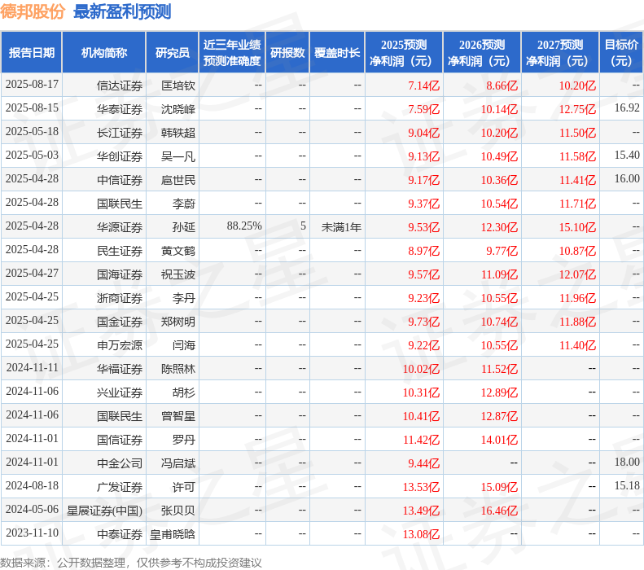The image size is (644, 570).
Task: Click the 研究员 column header
Action: 173,53
